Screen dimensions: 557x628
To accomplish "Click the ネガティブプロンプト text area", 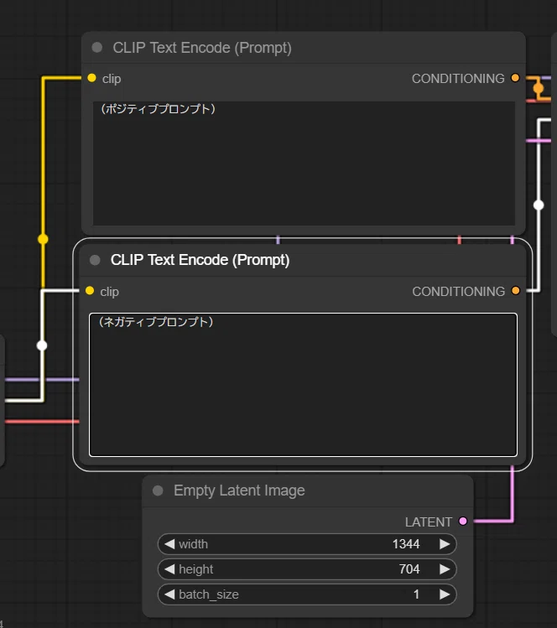I will tap(303, 385).
